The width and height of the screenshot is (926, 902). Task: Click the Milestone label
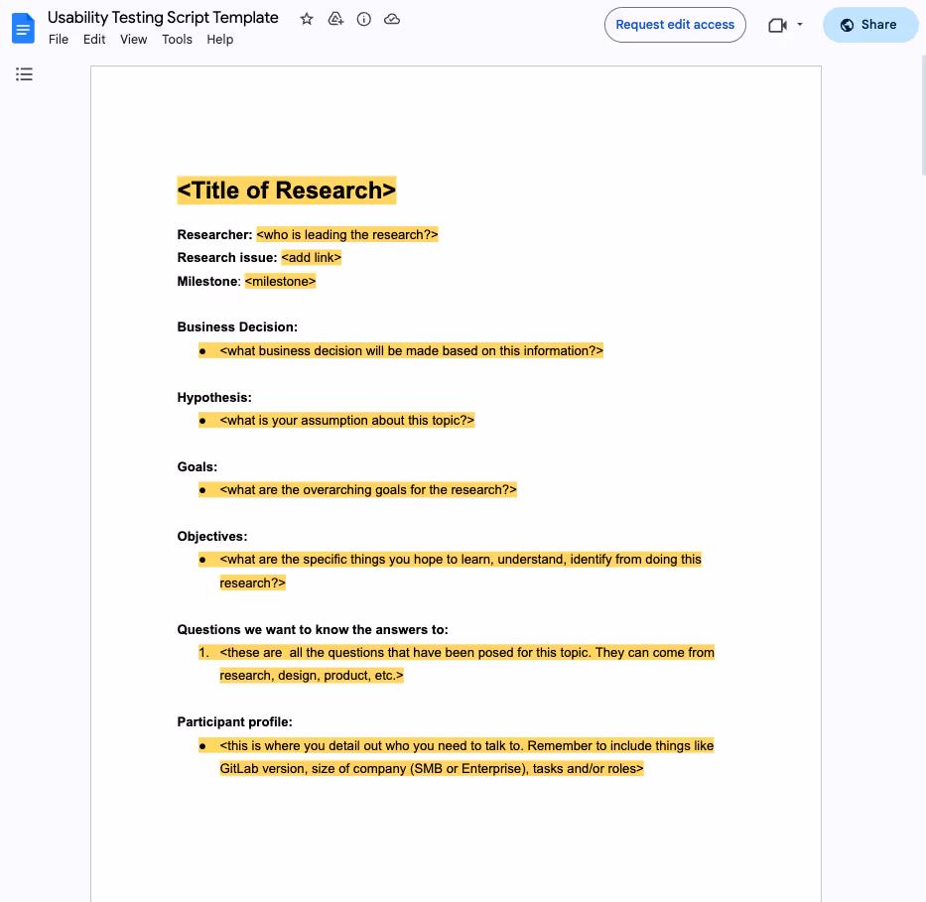tap(208, 281)
